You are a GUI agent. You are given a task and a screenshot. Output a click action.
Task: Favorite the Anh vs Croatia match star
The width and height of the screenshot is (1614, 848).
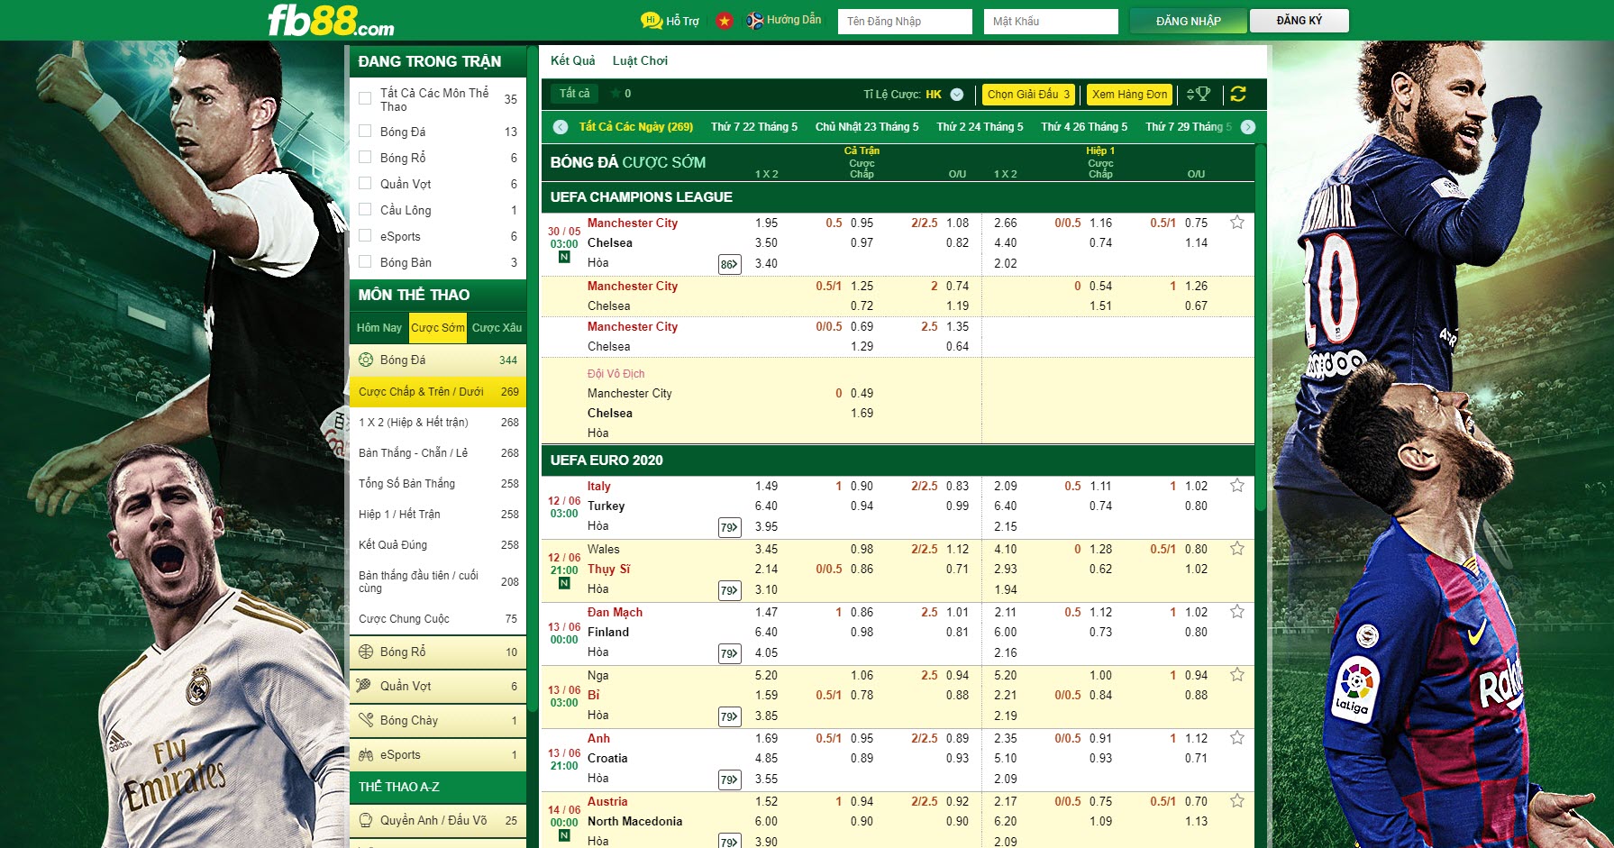click(1237, 738)
